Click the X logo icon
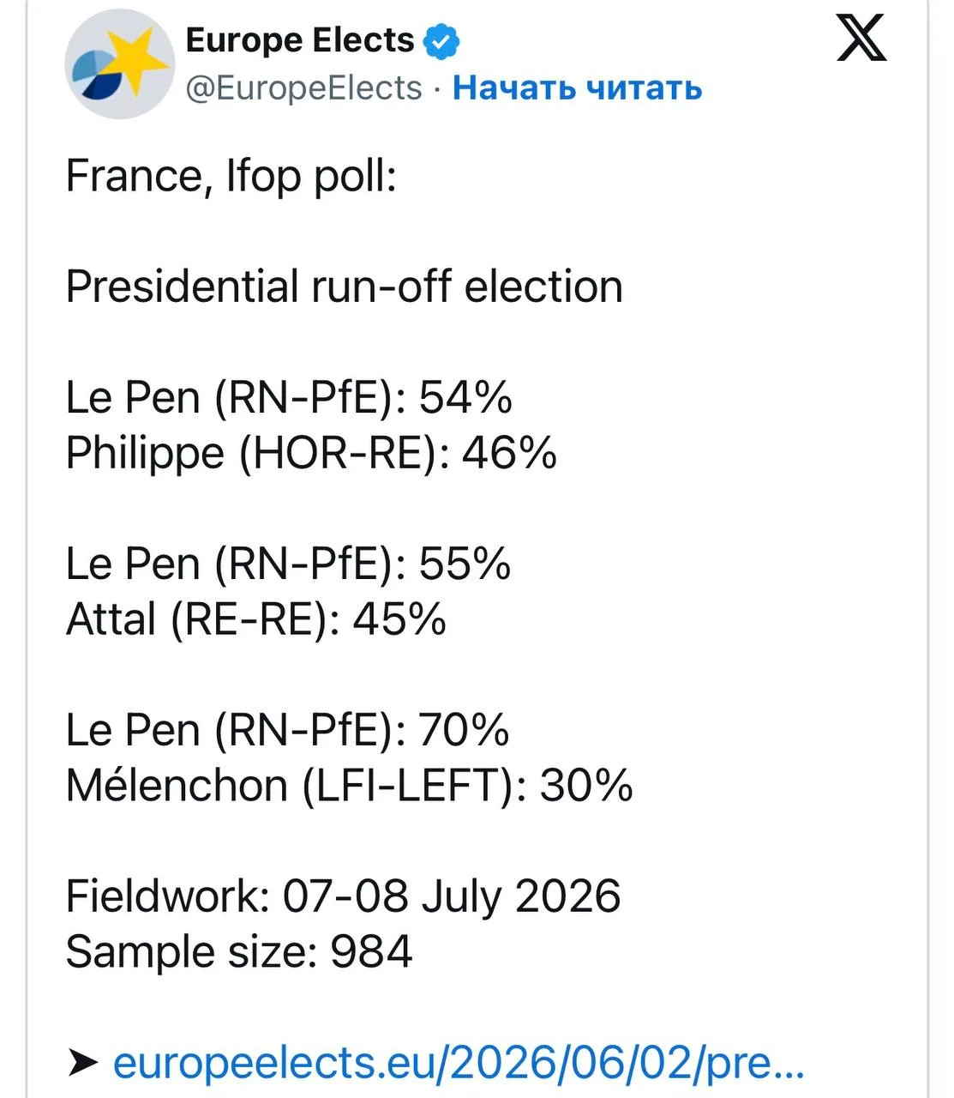Viewport: 954px width, 1098px height. [x=861, y=39]
